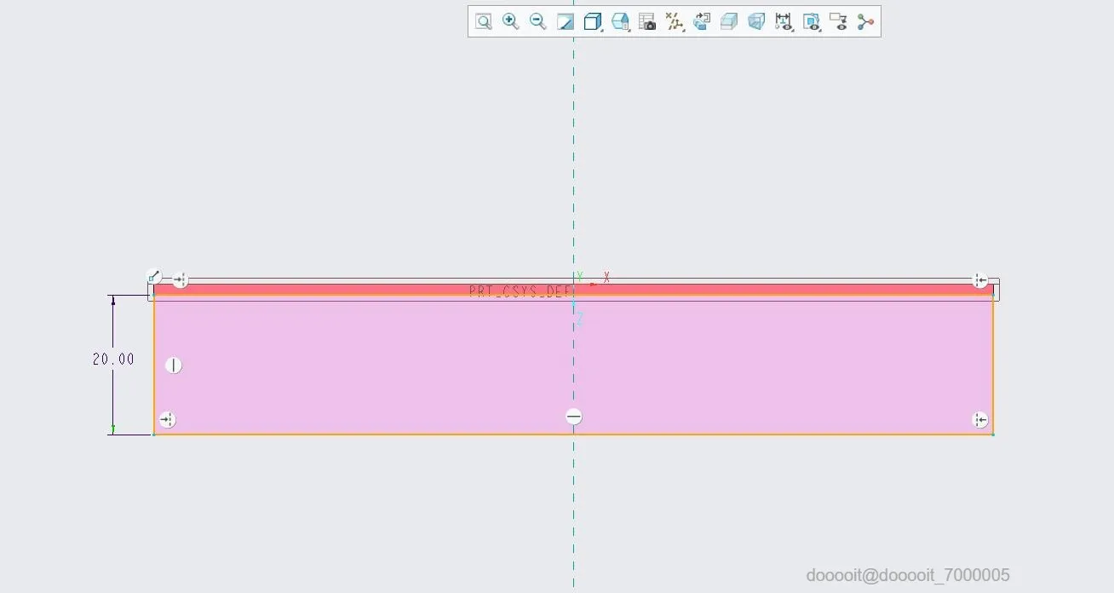Screen dimensions: 1114x593
Task: Select the orange left vertical edge of the sketch
Action: point(154,365)
